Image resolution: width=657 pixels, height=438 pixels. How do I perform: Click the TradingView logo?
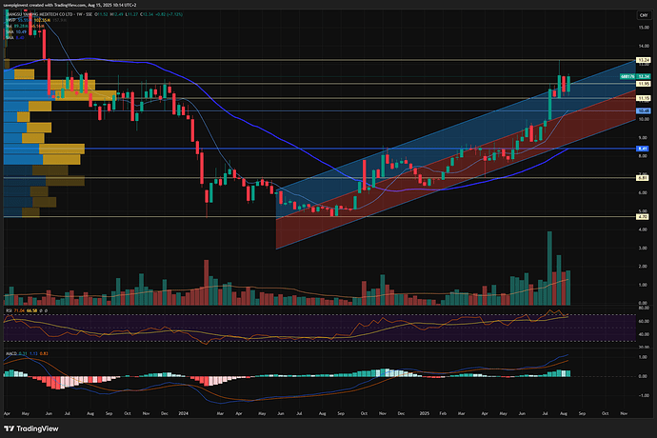click(31, 428)
